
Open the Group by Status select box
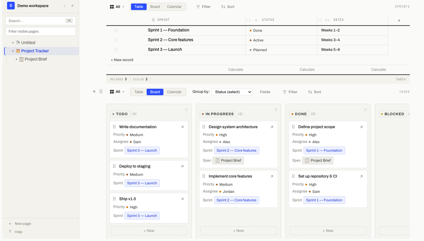(x=232, y=92)
